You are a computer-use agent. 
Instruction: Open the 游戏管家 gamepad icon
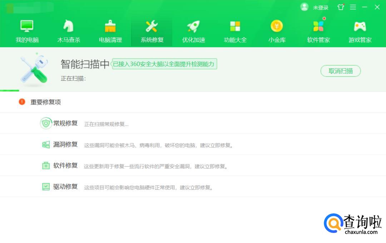pyautogui.click(x=360, y=26)
